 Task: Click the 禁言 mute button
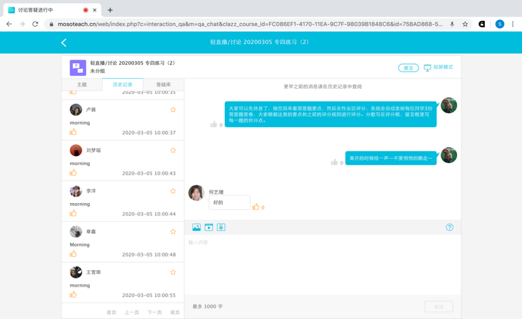tap(408, 68)
